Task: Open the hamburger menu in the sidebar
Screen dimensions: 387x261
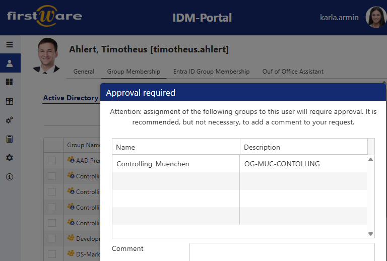Action: pyautogui.click(x=10, y=45)
